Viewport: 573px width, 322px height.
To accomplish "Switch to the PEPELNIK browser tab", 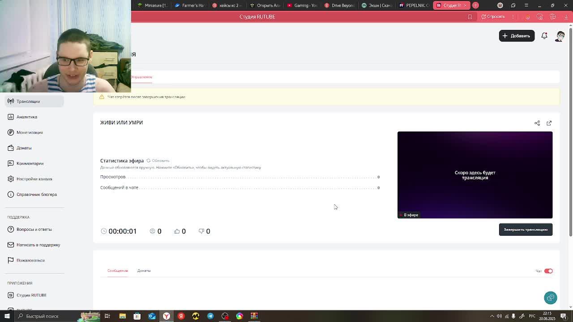I will pos(414,5).
